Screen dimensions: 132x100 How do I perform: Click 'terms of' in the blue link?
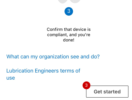click(x=70, y=71)
